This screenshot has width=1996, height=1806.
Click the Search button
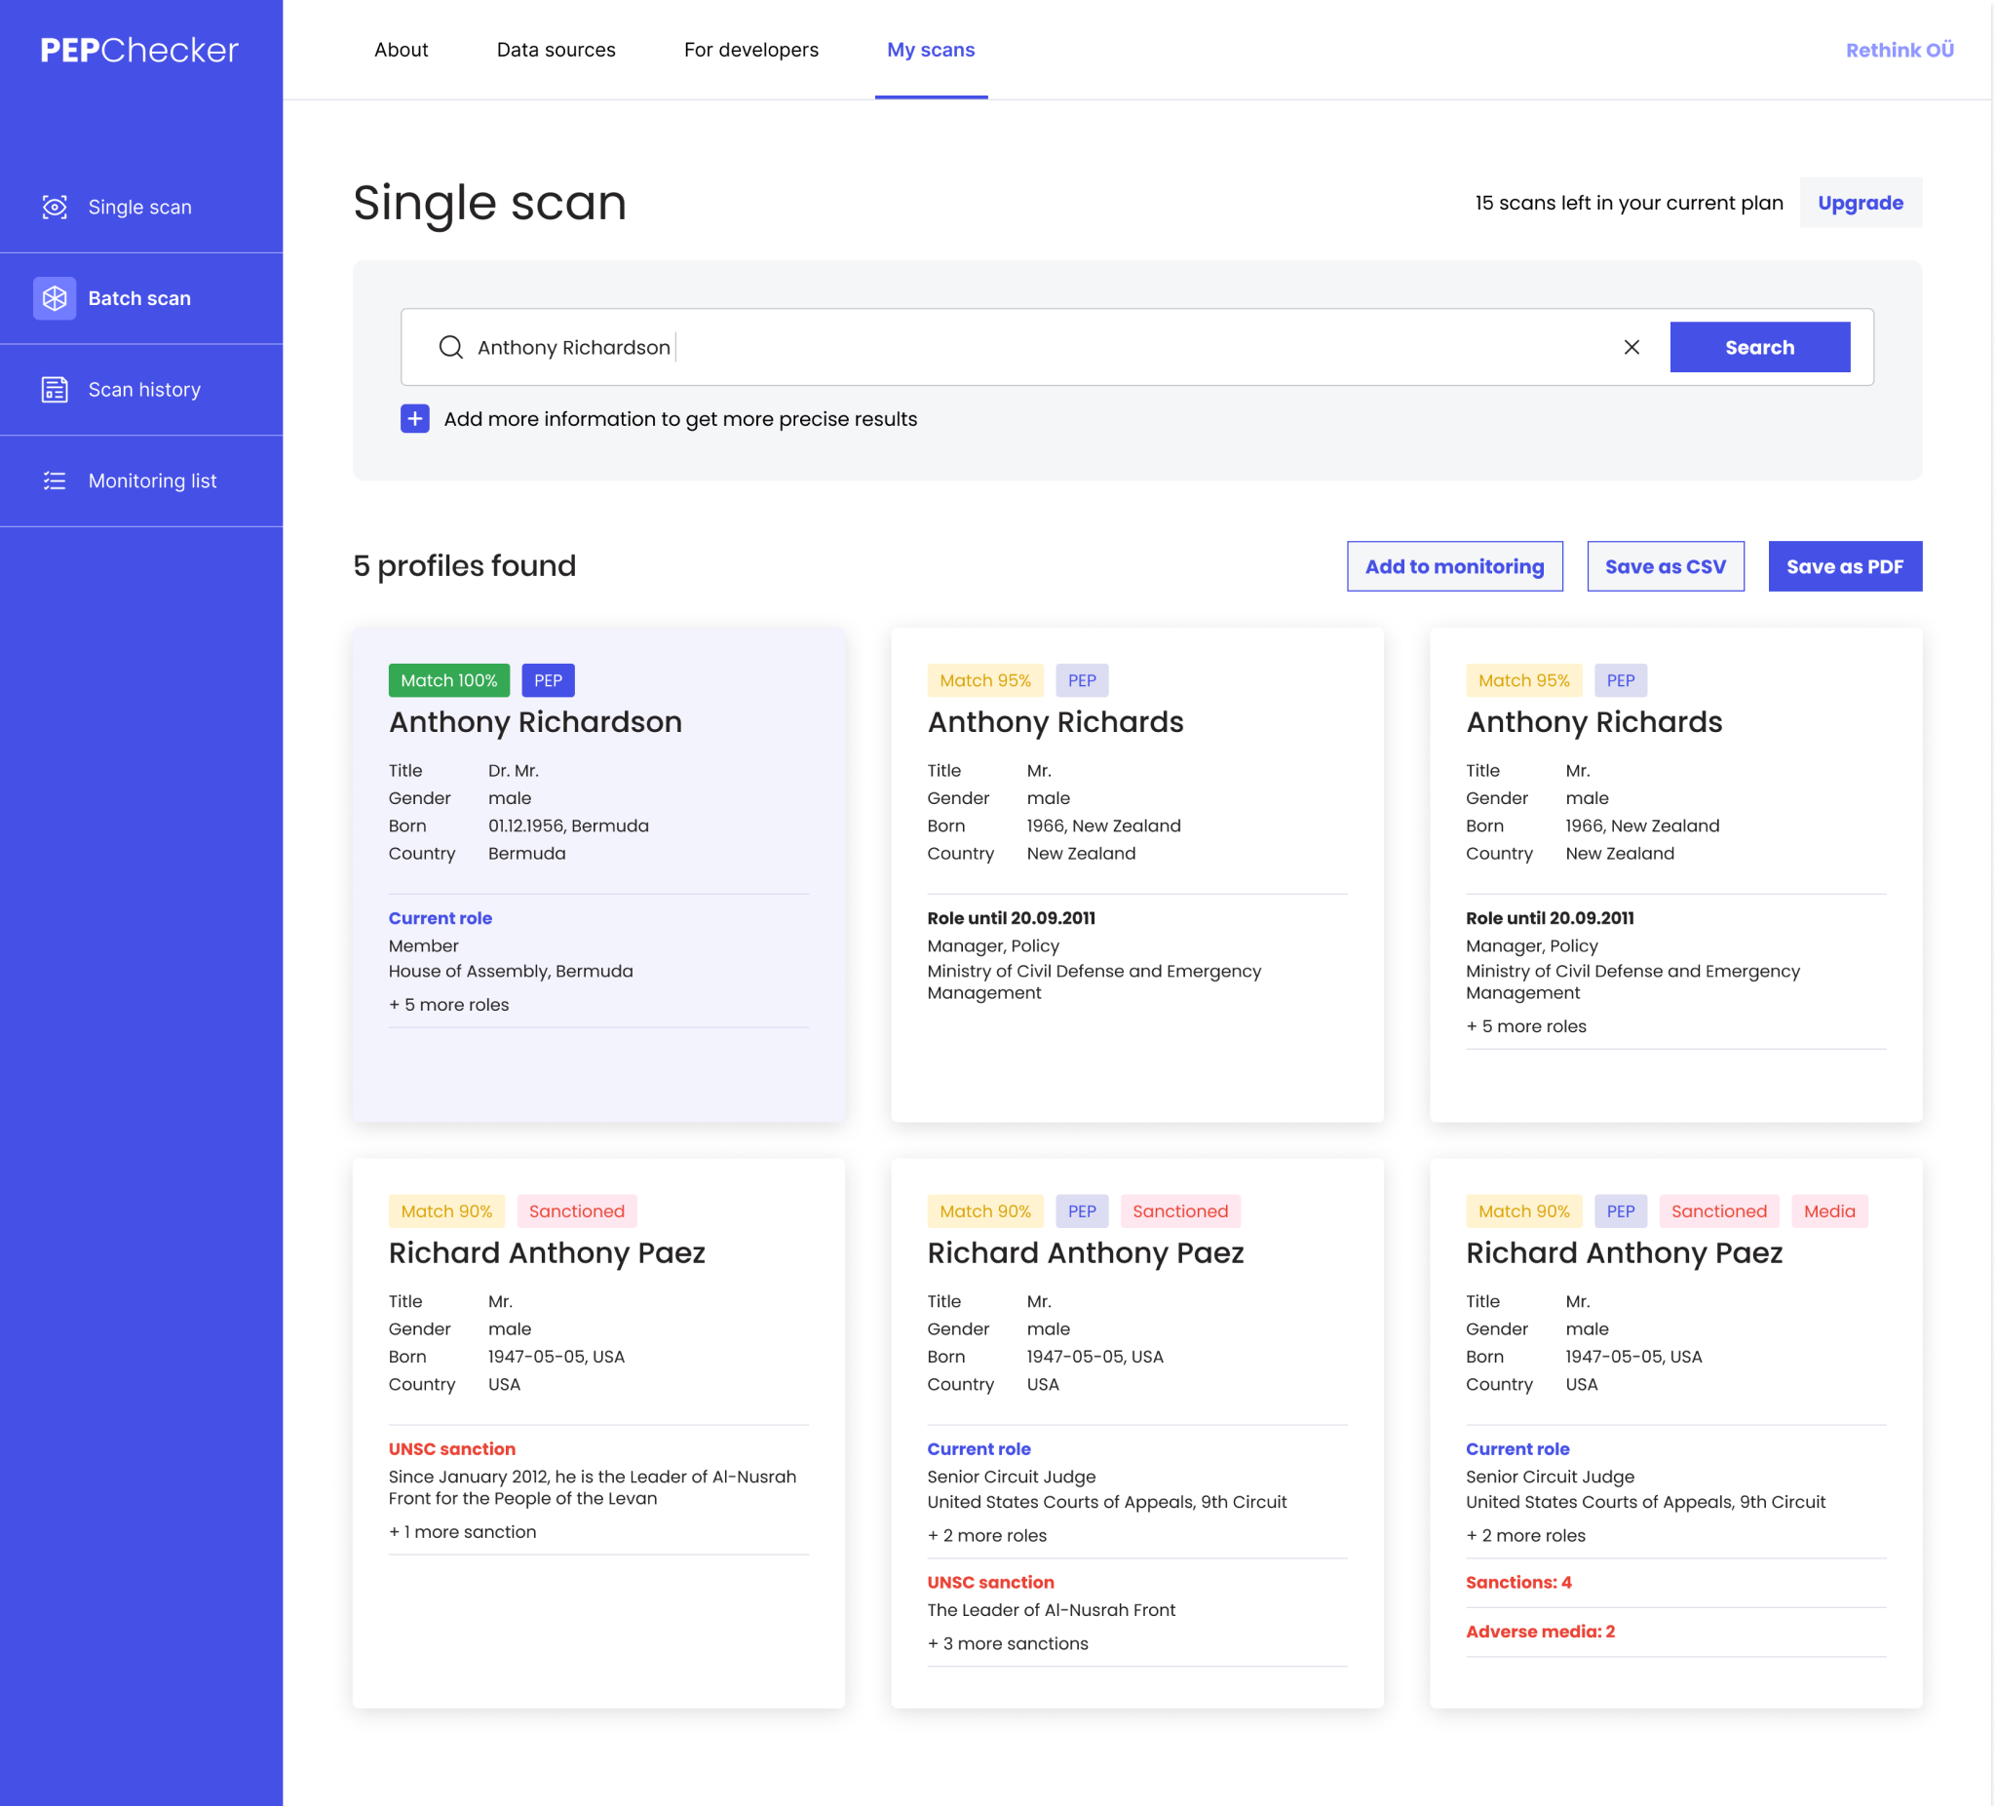pyautogui.click(x=1759, y=347)
